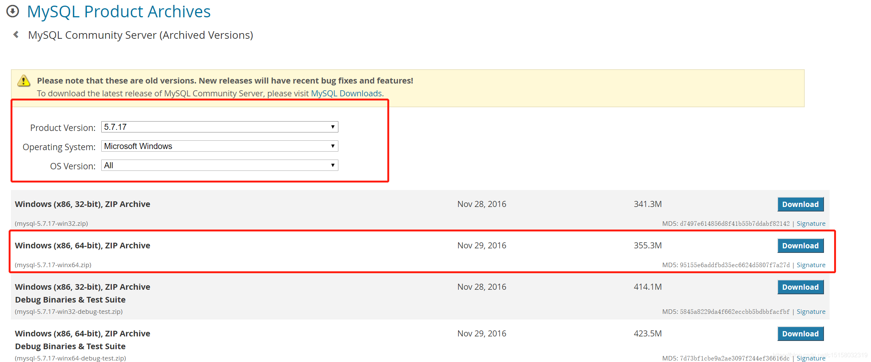The width and height of the screenshot is (871, 362).
Task: Click the back arrow before MySQL Community Server
Action: 16,35
